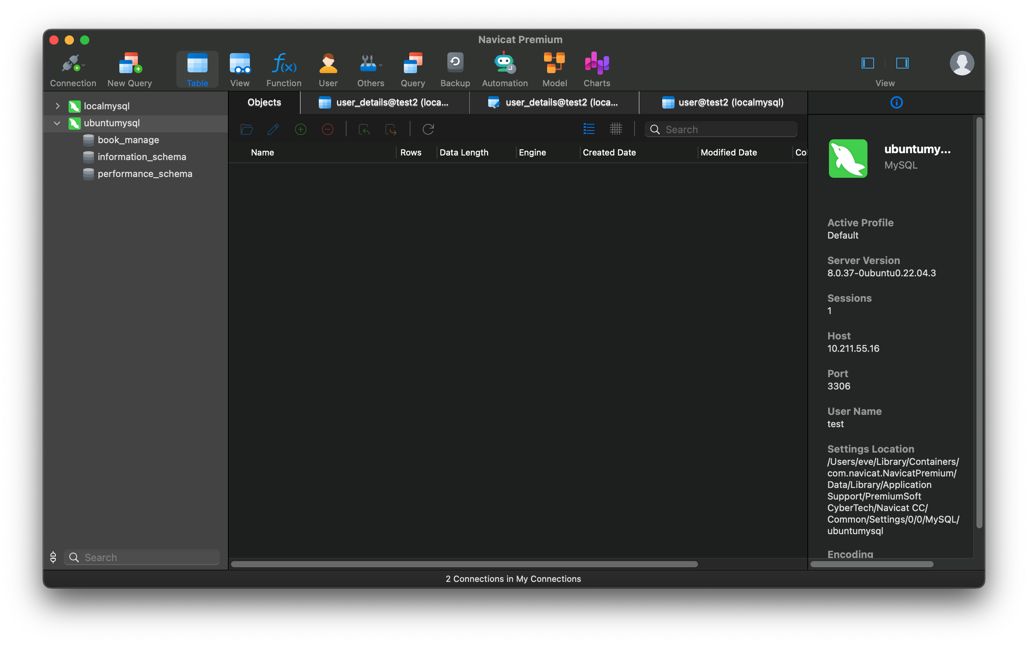Switch objects to grid icon view

click(616, 129)
